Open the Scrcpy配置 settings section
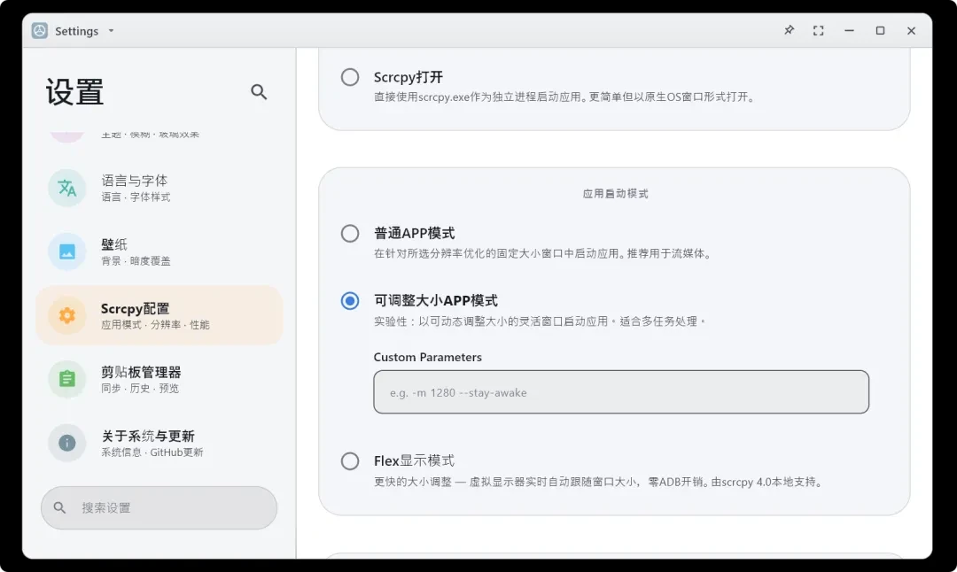Image resolution: width=957 pixels, height=572 pixels. click(159, 315)
